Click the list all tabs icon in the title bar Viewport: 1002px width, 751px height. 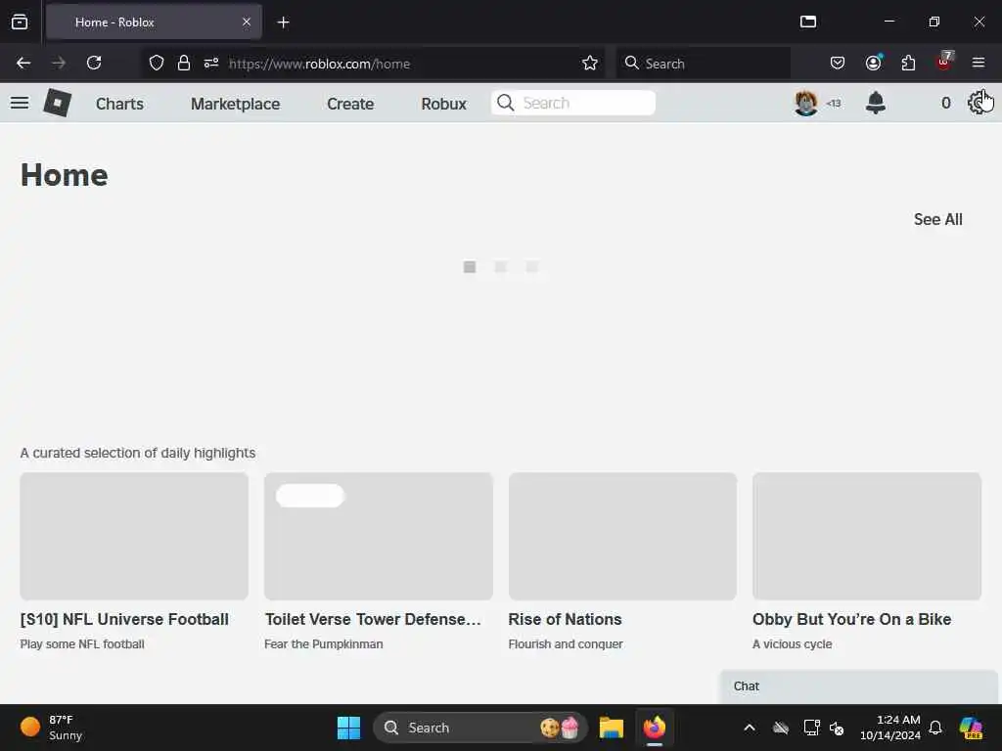pos(808,22)
